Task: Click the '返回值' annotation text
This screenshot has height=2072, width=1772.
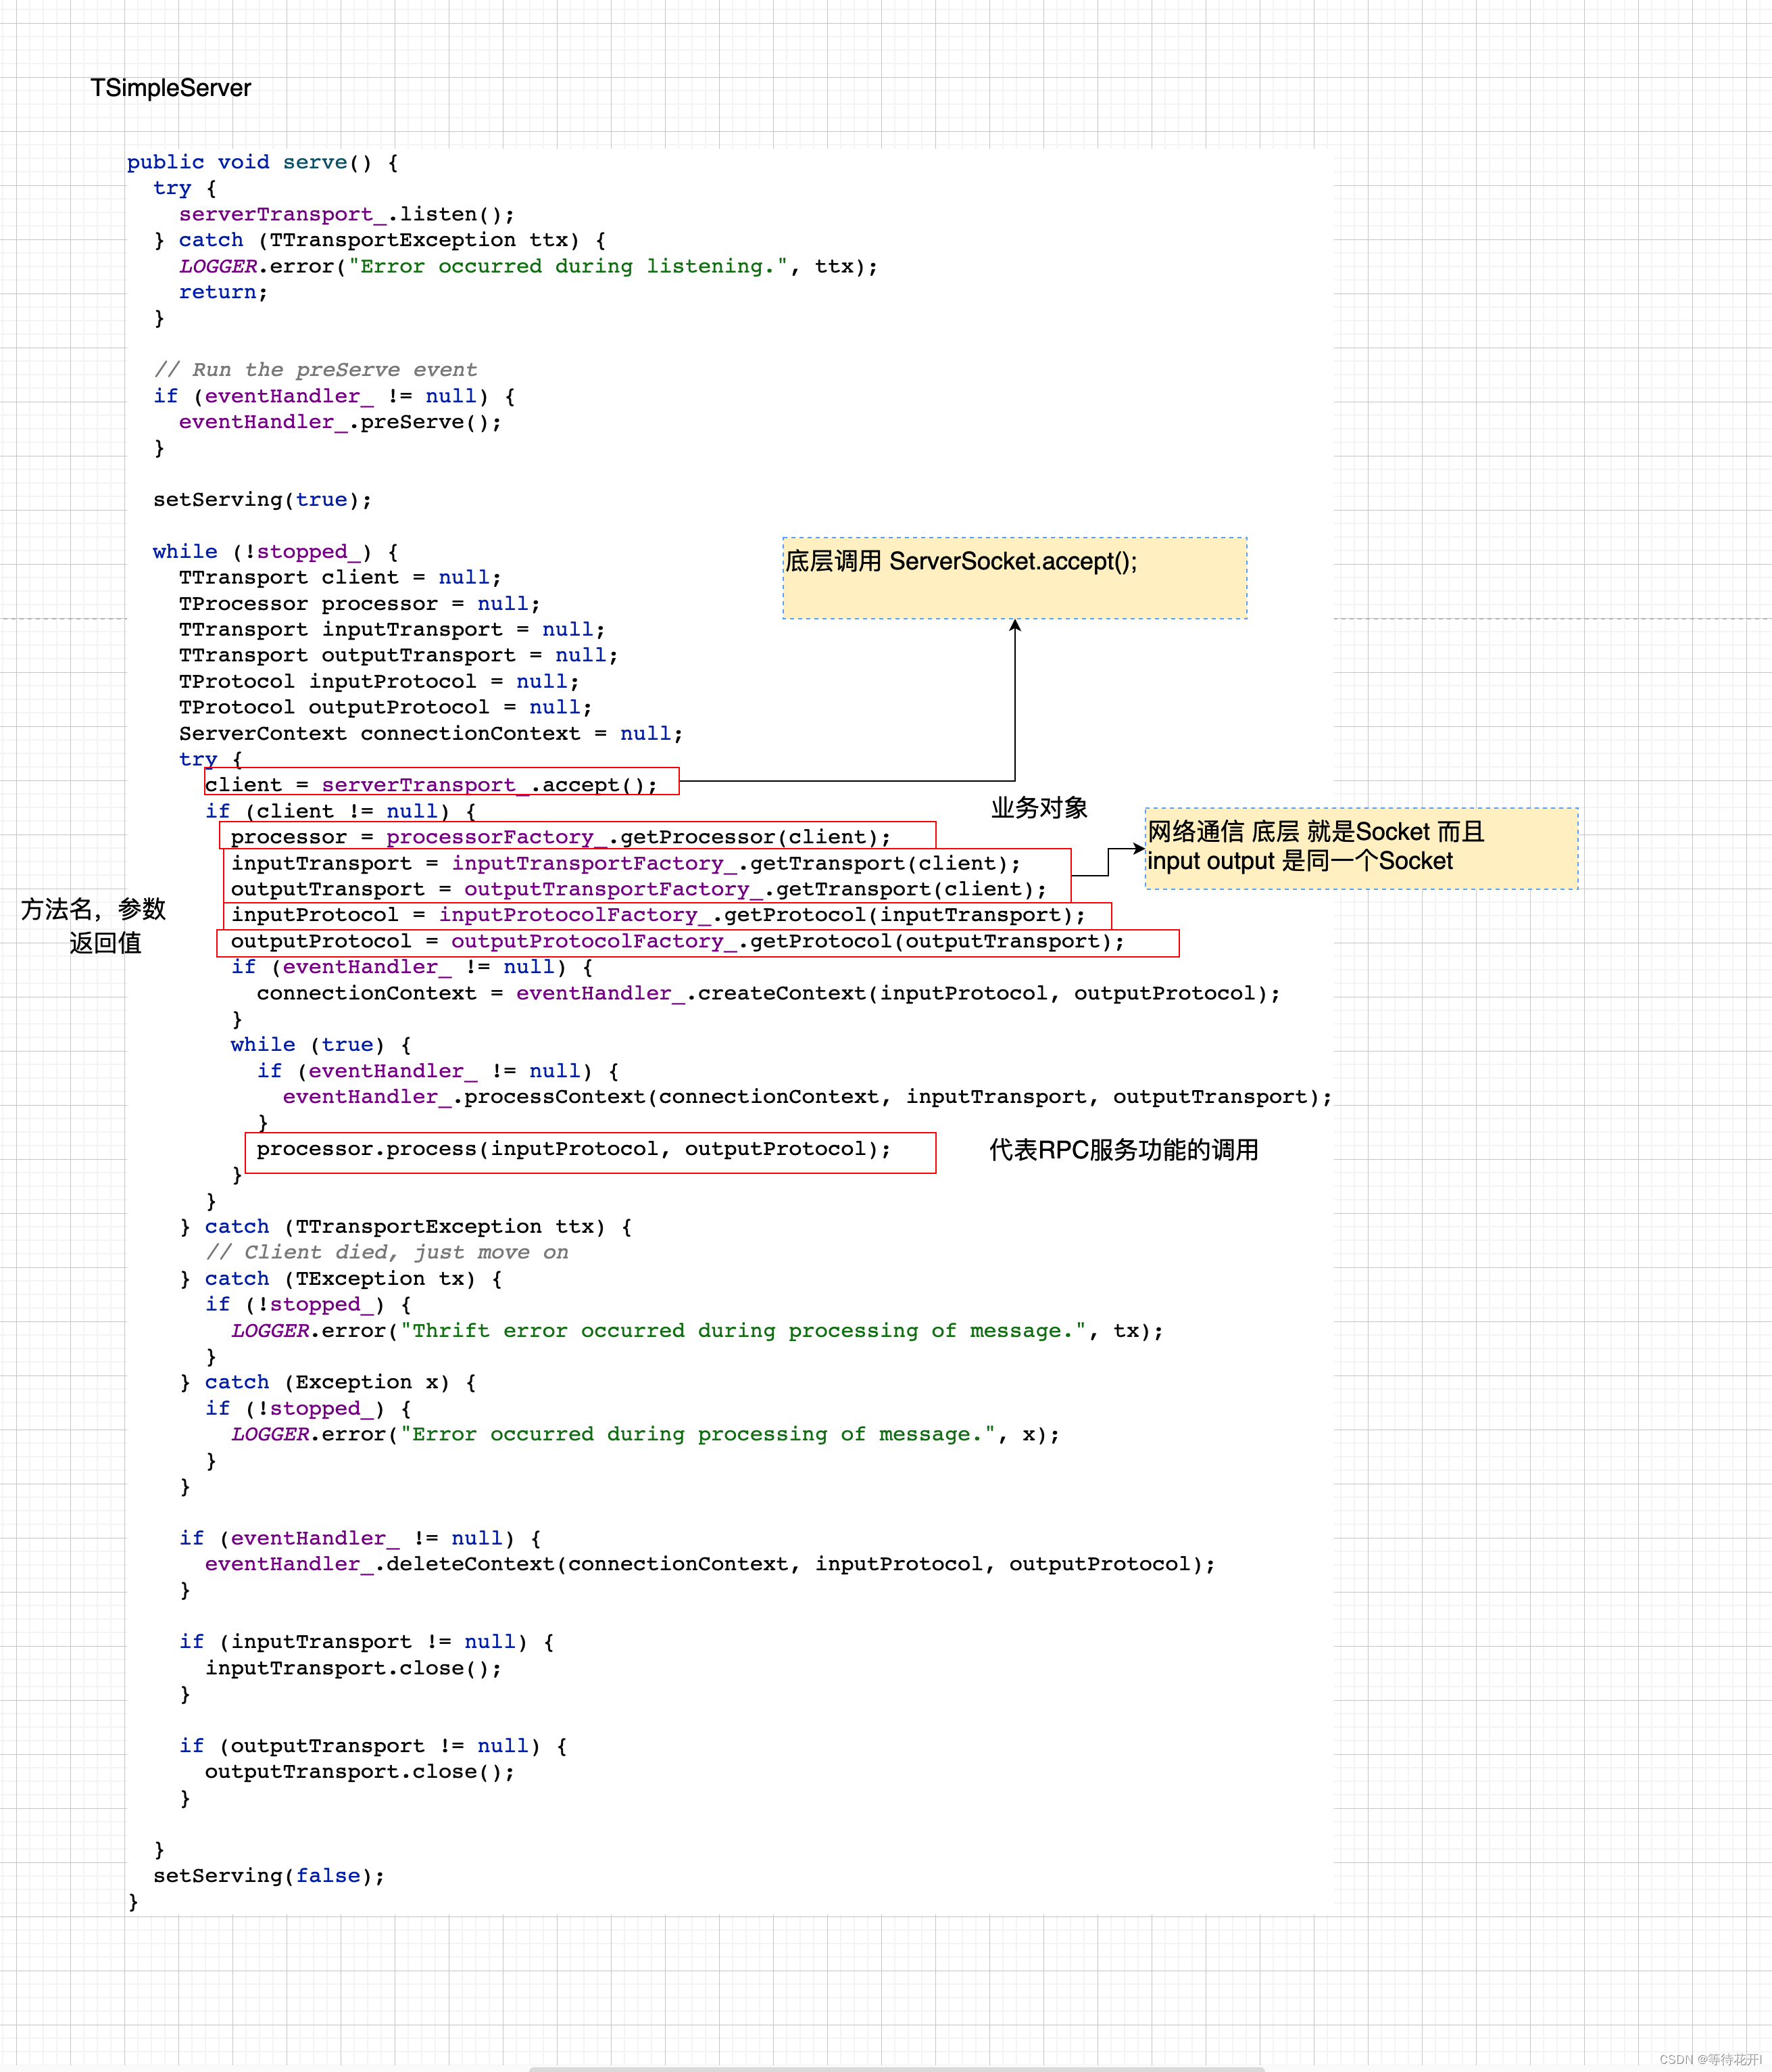Action: point(105,943)
